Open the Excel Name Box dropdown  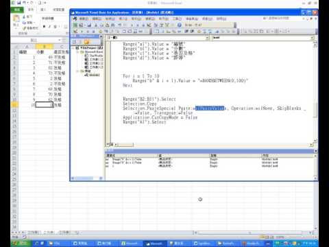point(60,40)
